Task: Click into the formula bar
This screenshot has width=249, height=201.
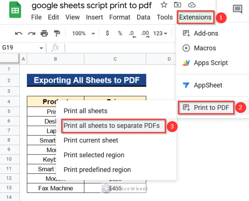Action: click(x=120, y=48)
